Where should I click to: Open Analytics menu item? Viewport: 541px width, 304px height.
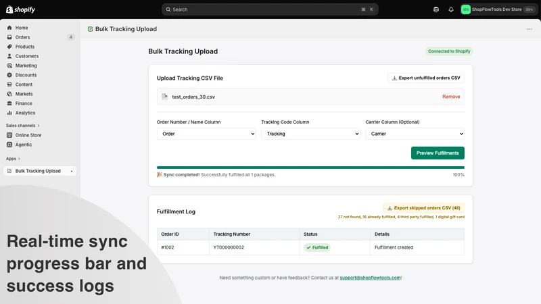click(x=25, y=113)
